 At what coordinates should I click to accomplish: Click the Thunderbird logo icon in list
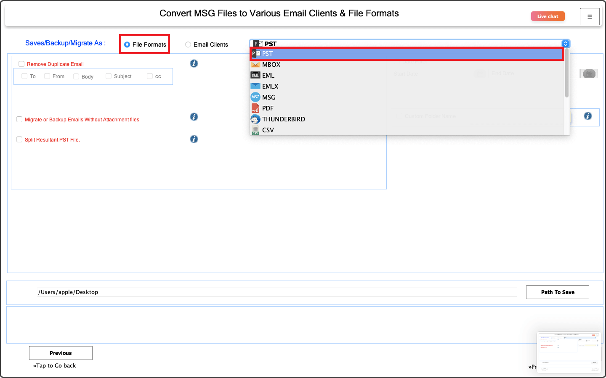[x=255, y=119]
